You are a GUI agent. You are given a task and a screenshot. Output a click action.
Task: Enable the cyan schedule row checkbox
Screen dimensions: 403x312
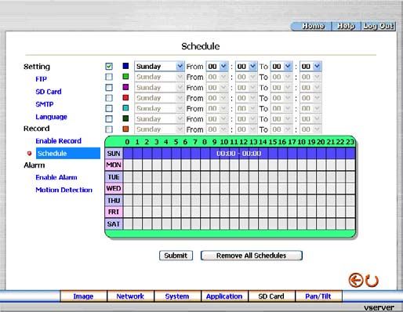tap(109, 108)
